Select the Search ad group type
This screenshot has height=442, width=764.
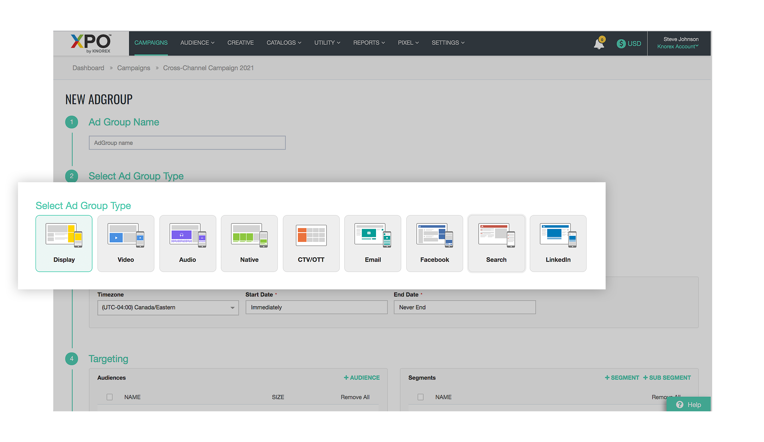tap(496, 243)
